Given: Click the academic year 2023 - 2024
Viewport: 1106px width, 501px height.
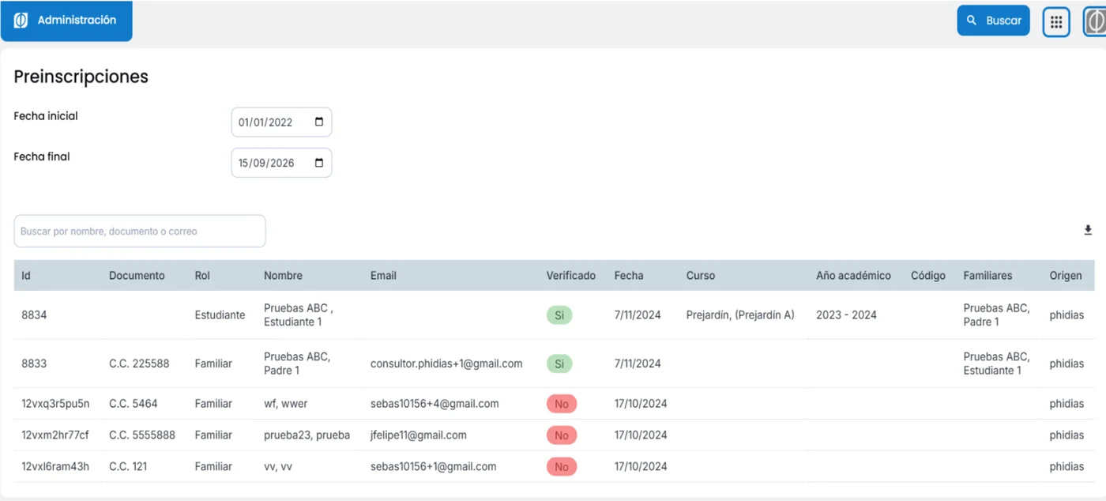Looking at the screenshot, I should pos(846,315).
